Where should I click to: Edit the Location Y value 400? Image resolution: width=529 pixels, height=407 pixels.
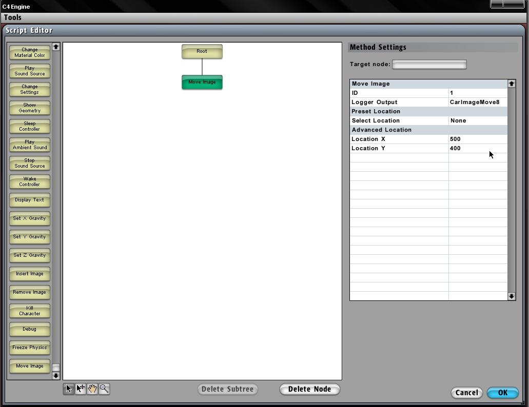[477, 148]
